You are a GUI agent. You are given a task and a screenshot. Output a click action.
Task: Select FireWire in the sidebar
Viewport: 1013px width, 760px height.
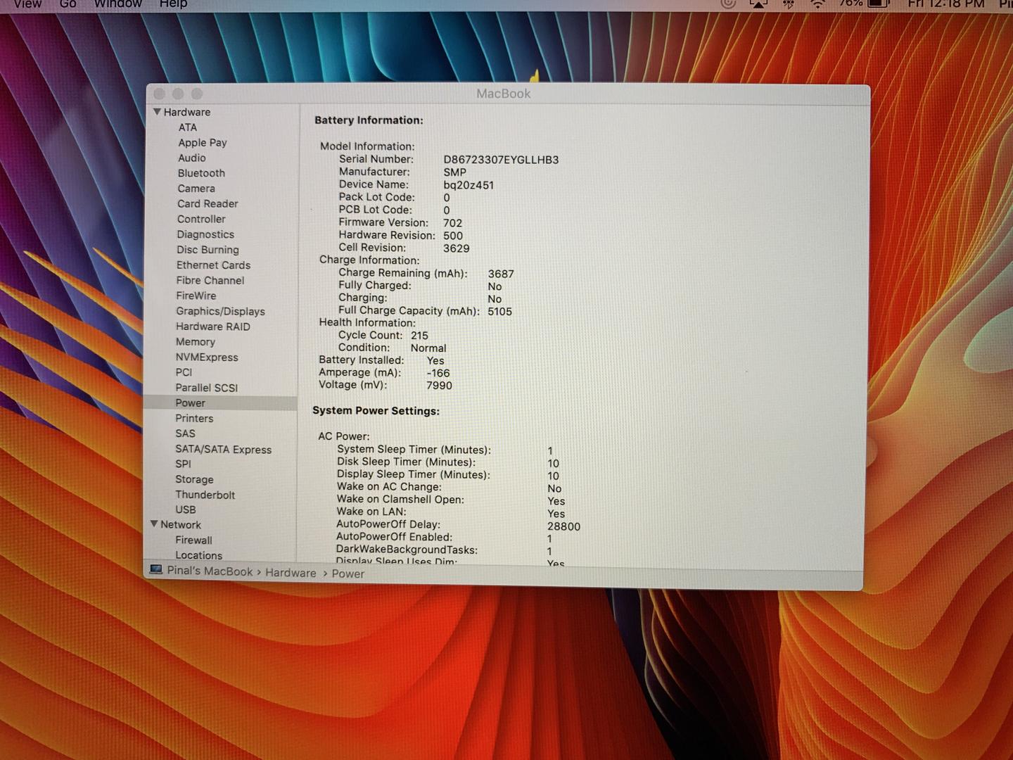196,296
